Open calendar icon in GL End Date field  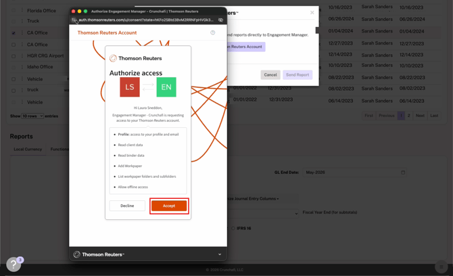pyautogui.click(x=403, y=172)
